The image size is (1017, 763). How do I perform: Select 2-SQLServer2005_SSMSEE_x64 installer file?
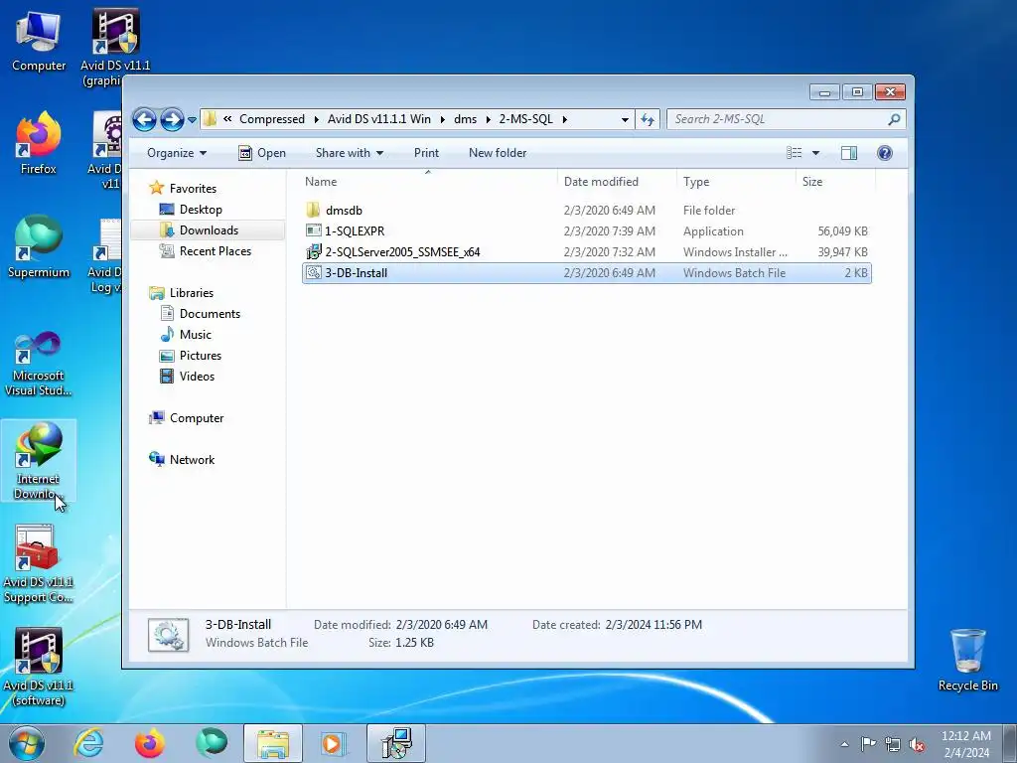pyautogui.click(x=587, y=251)
